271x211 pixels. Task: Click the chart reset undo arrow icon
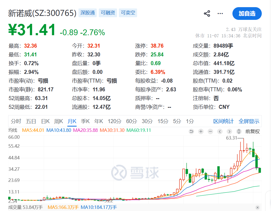click(x=191, y=132)
